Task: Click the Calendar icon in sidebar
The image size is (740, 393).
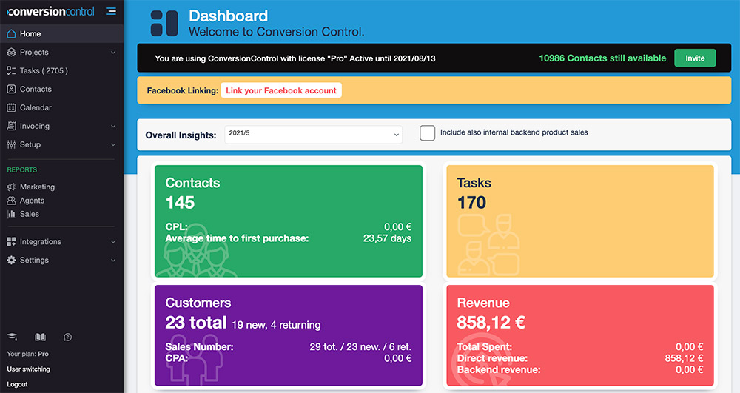Action: (x=12, y=107)
